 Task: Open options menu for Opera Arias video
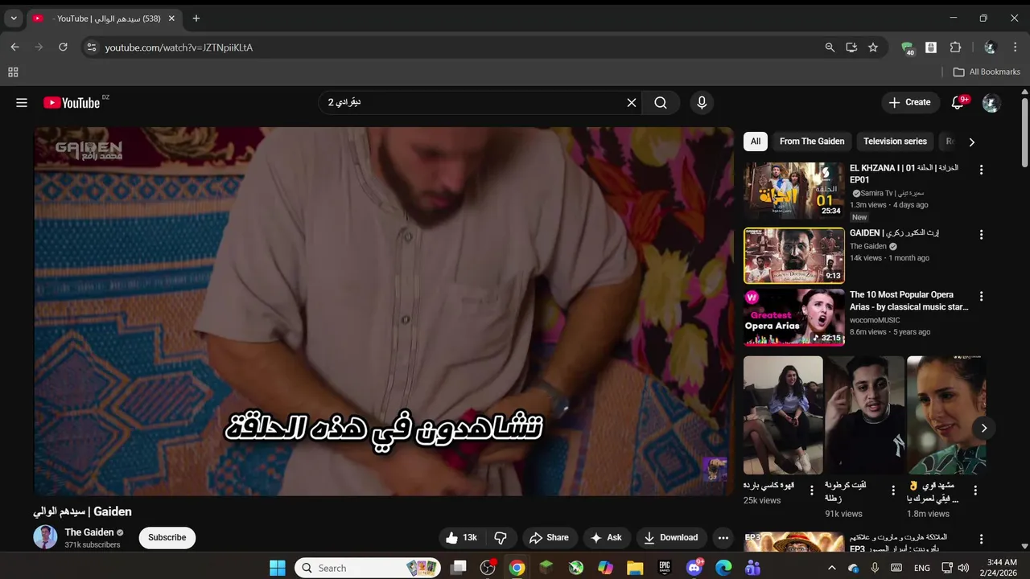[x=981, y=297]
